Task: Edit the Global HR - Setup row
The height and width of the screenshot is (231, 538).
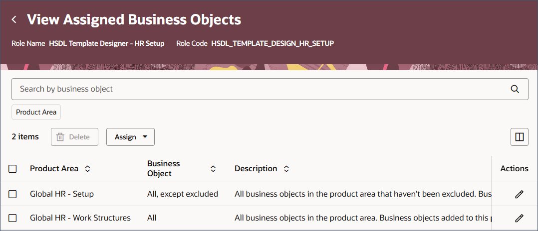Action: click(520, 194)
